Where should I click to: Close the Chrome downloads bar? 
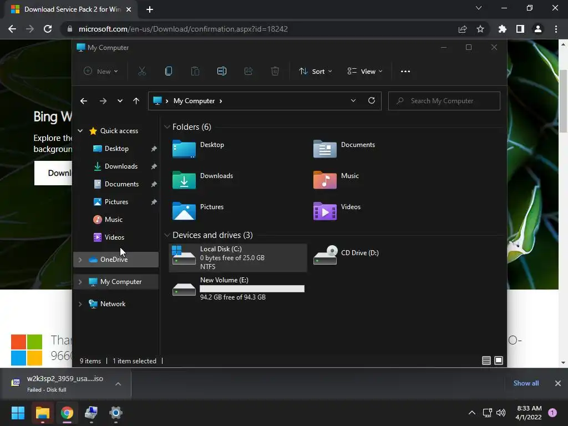point(558,383)
